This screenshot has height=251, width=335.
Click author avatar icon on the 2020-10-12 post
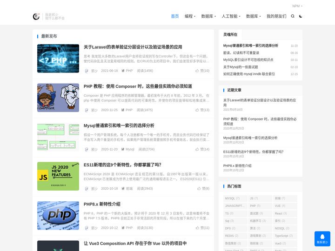tap(87, 228)
